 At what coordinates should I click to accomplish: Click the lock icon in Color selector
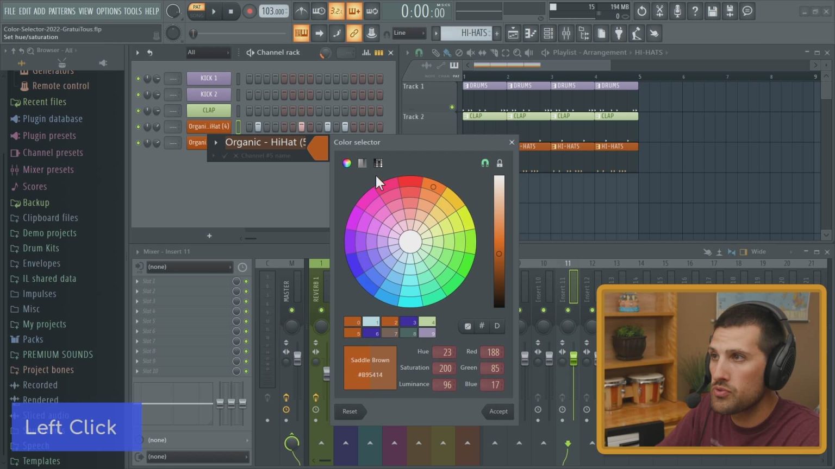tap(500, 163)
